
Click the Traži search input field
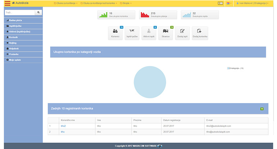pos(20,12)
